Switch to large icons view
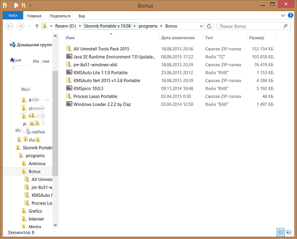This screenshot has height=239, width=297. [x=288, y=232]
